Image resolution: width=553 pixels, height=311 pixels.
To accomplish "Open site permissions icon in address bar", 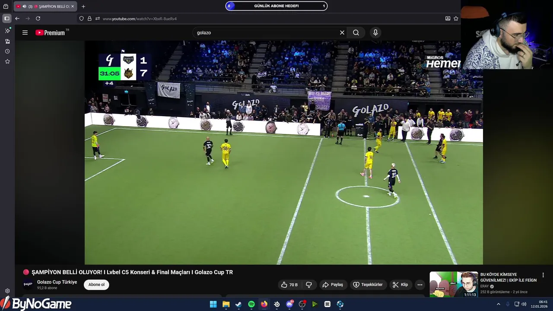I will [98, 19].
